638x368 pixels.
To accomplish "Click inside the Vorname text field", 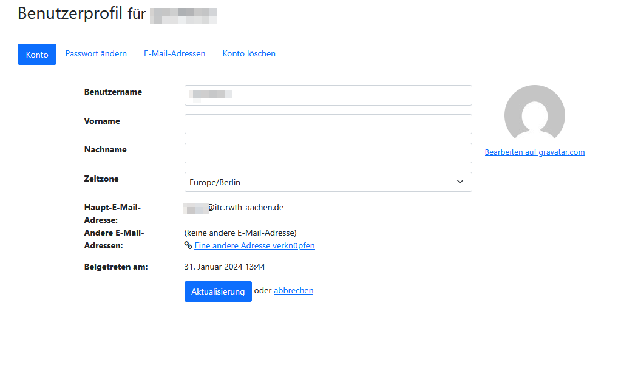I will 328,124.
